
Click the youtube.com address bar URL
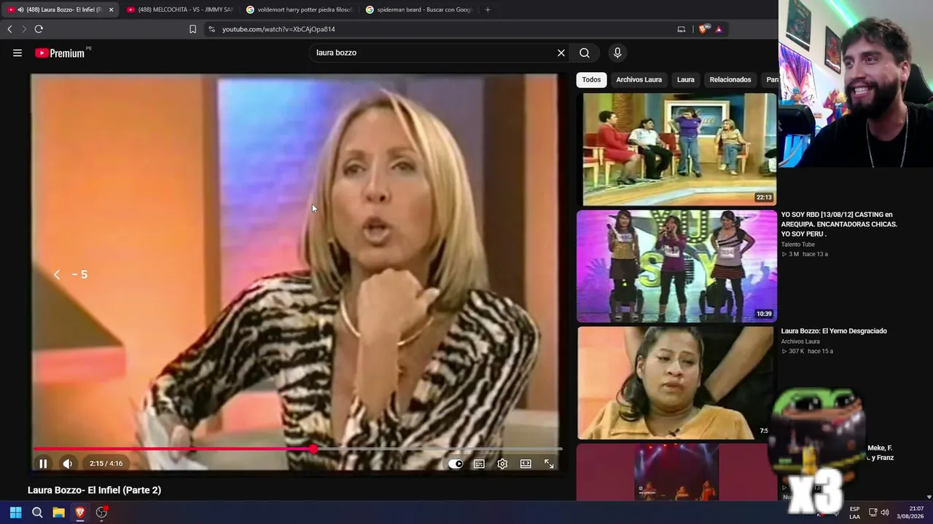(x=278, y=29)
